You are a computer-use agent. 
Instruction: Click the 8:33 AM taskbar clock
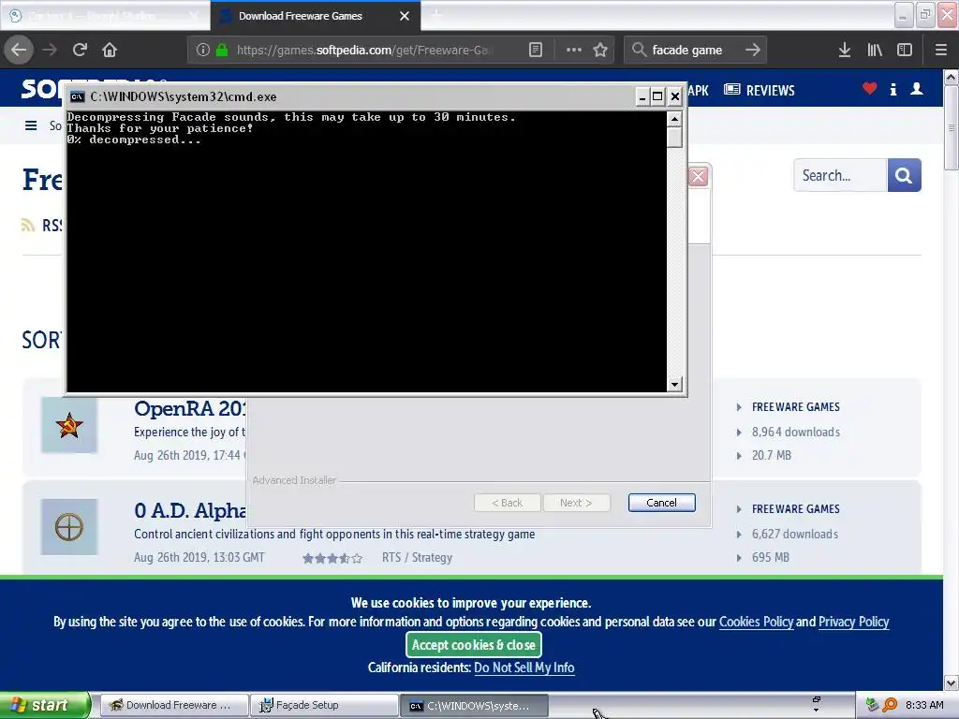pos(924,705)
